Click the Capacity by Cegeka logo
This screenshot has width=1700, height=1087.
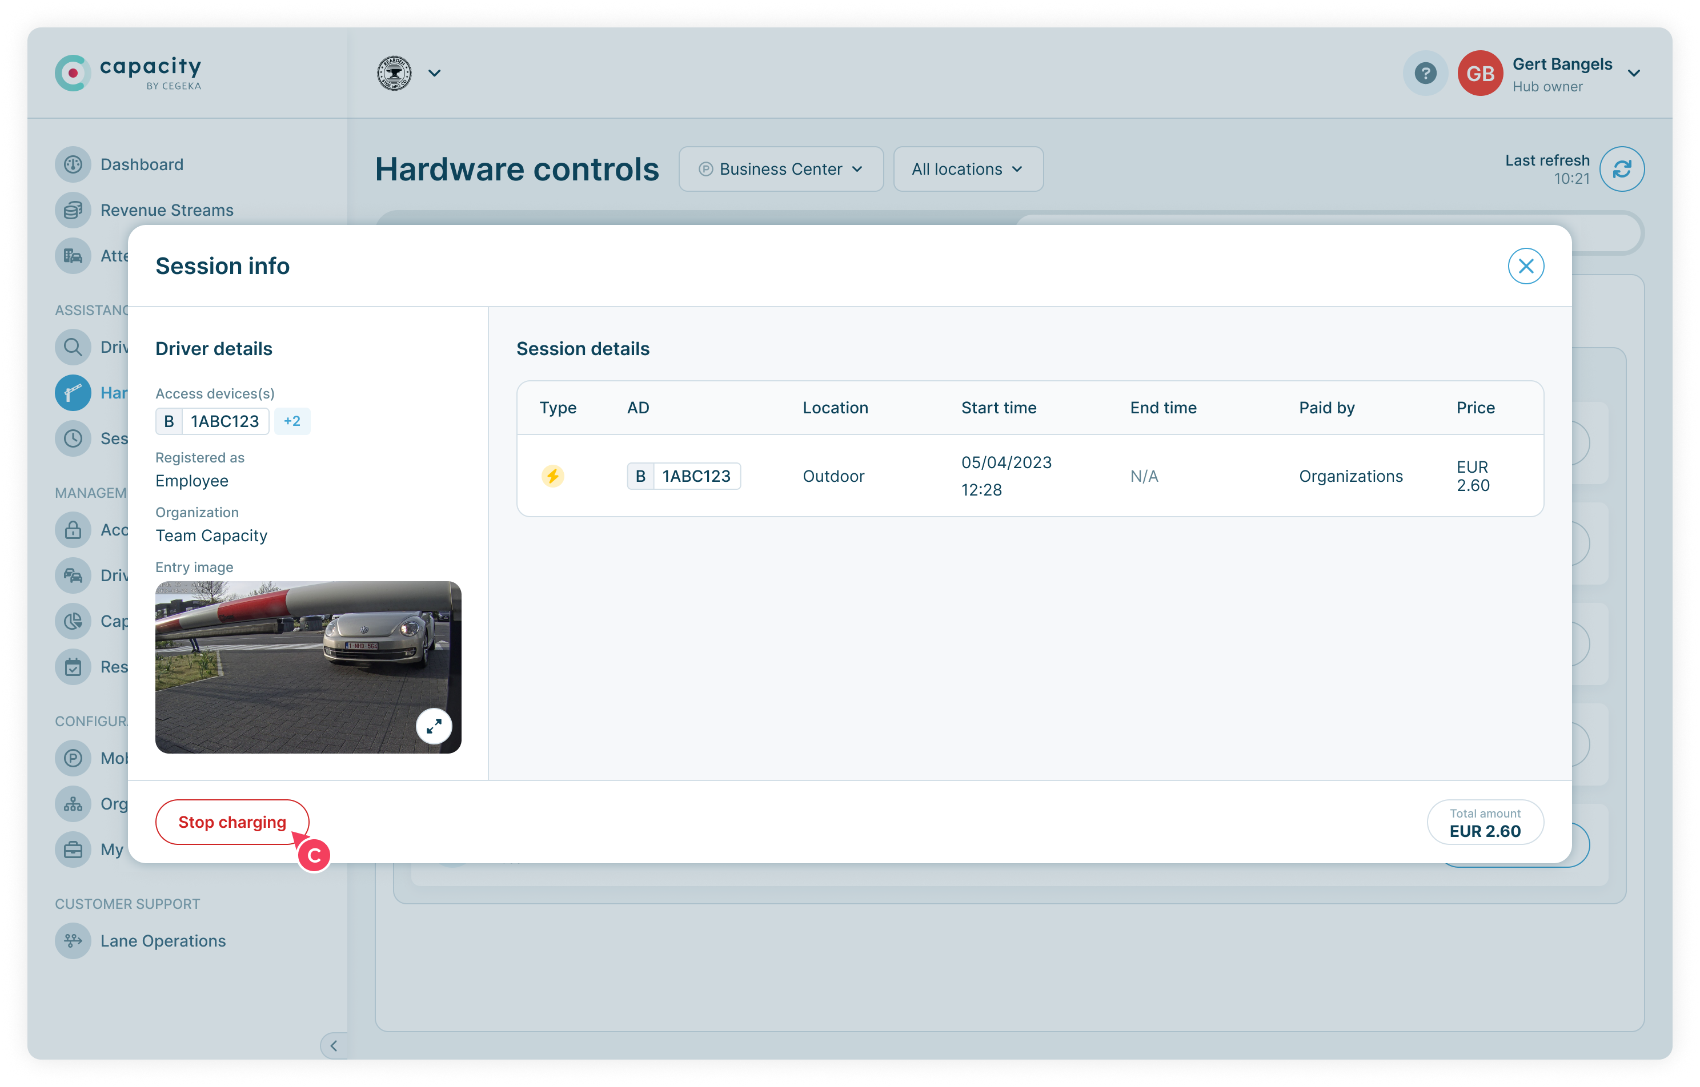pos(129,73)
